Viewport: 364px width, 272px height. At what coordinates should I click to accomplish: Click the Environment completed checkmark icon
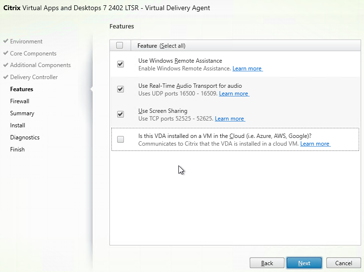6,41
